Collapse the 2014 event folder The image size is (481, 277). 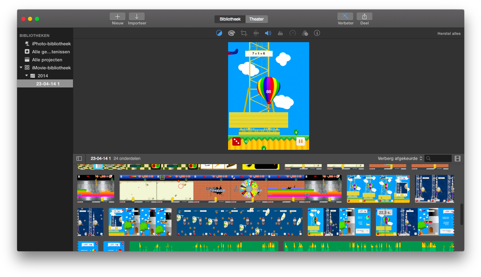27,76
